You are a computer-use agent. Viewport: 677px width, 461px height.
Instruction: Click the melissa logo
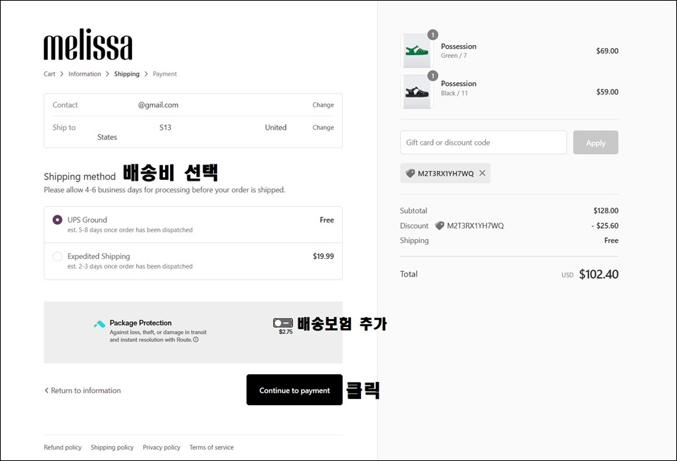pyautogui.click(x=88, y=44)
